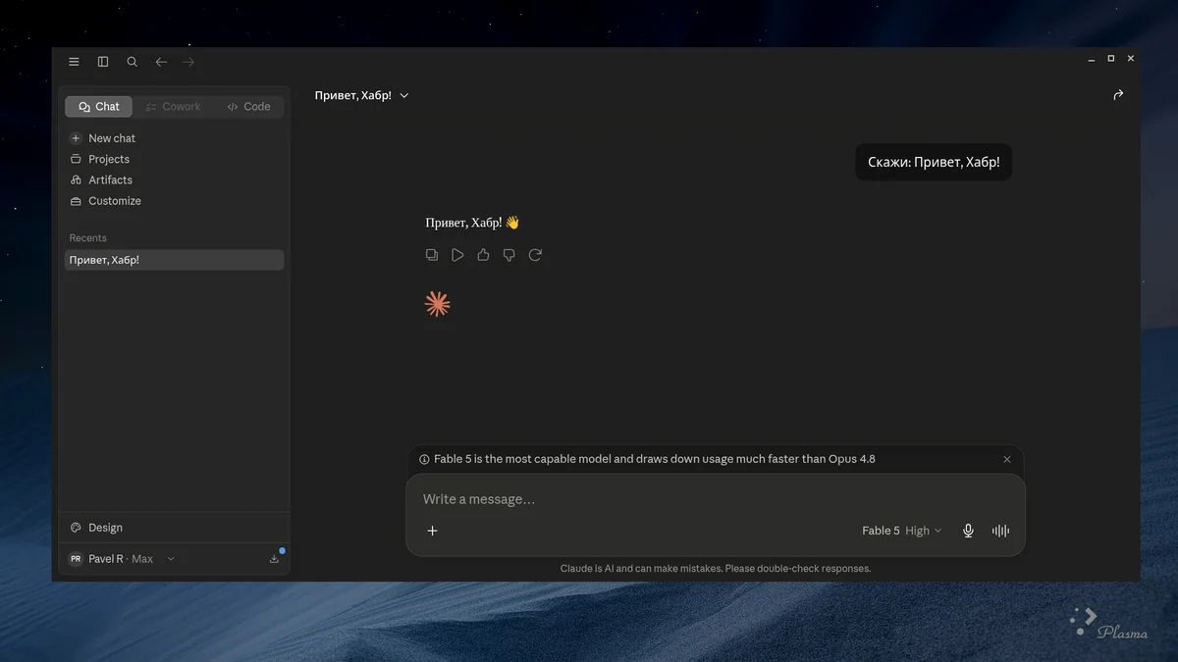The image size is (1178, 662).
Task: Click the user message Скажи: Привет, Хабр!
Action: [x=934, y=162]
